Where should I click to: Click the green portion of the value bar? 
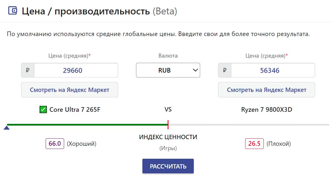click(x=87, y=125)
